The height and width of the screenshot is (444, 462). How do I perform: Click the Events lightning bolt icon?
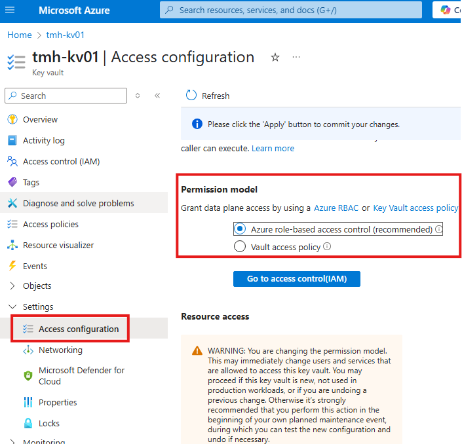coord(12,266)
